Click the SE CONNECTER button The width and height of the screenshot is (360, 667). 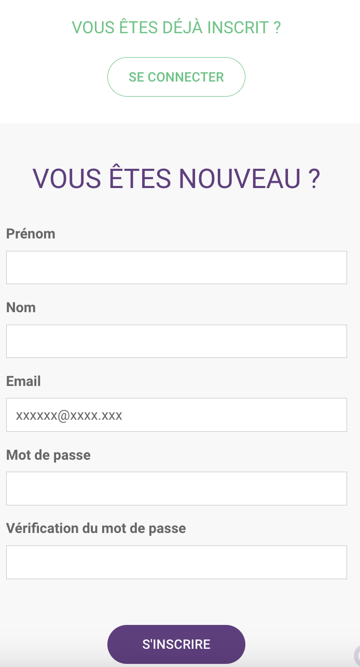point(176,77)
